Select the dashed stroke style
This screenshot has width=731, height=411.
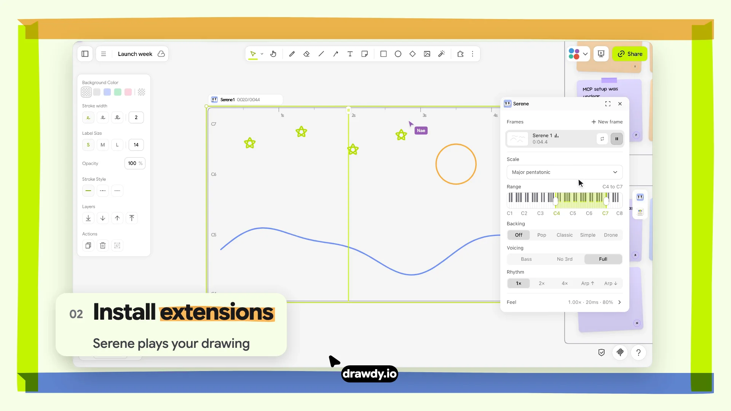coord(103,191)
